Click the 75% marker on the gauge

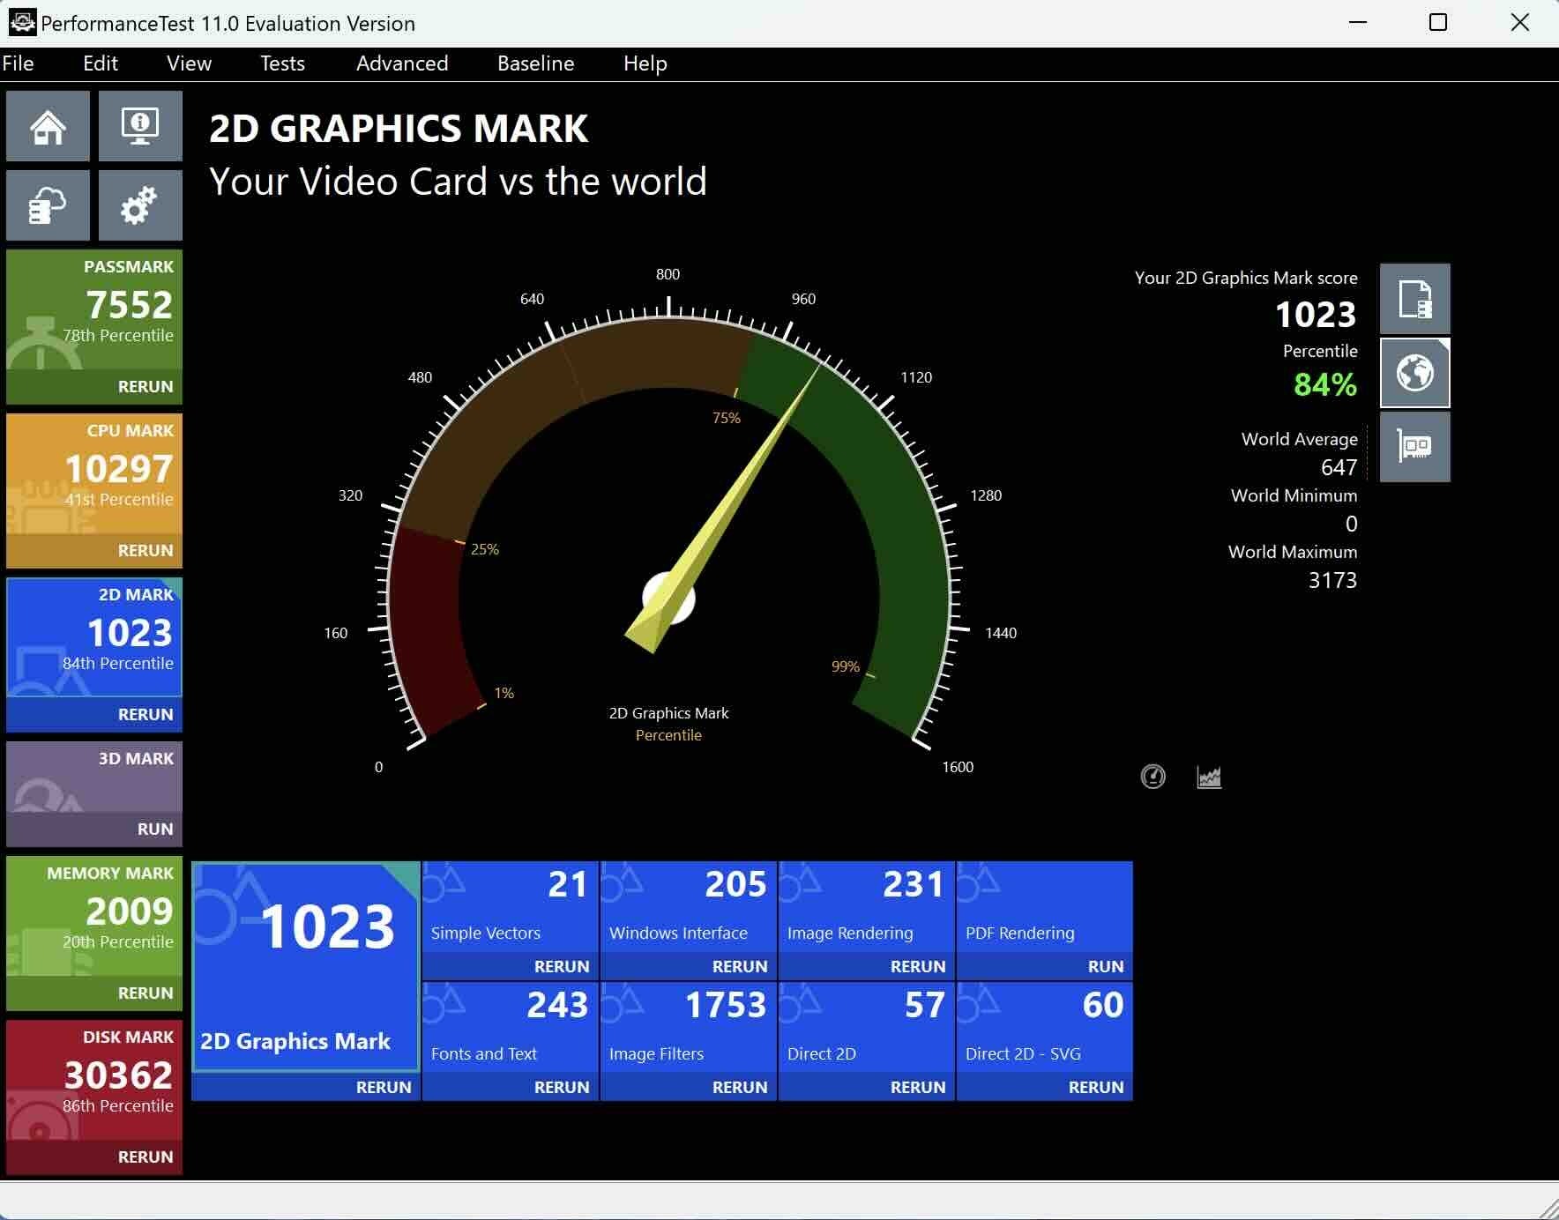727,418
